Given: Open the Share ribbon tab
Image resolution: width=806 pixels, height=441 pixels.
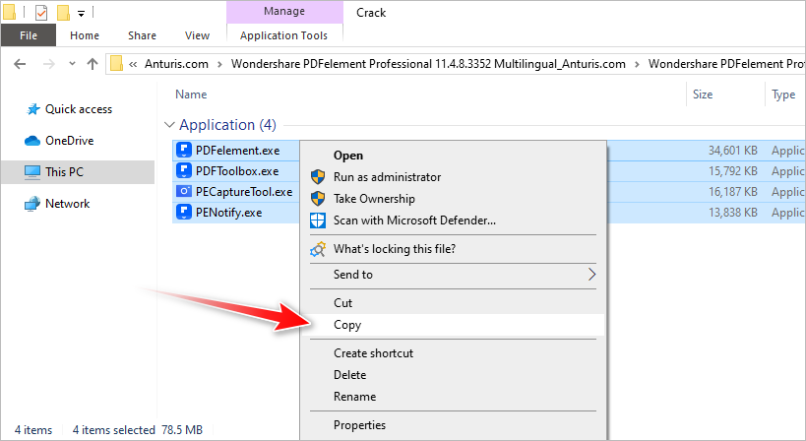Looking at the screenshot, I should pyautogui.click(x=142, y=35).
